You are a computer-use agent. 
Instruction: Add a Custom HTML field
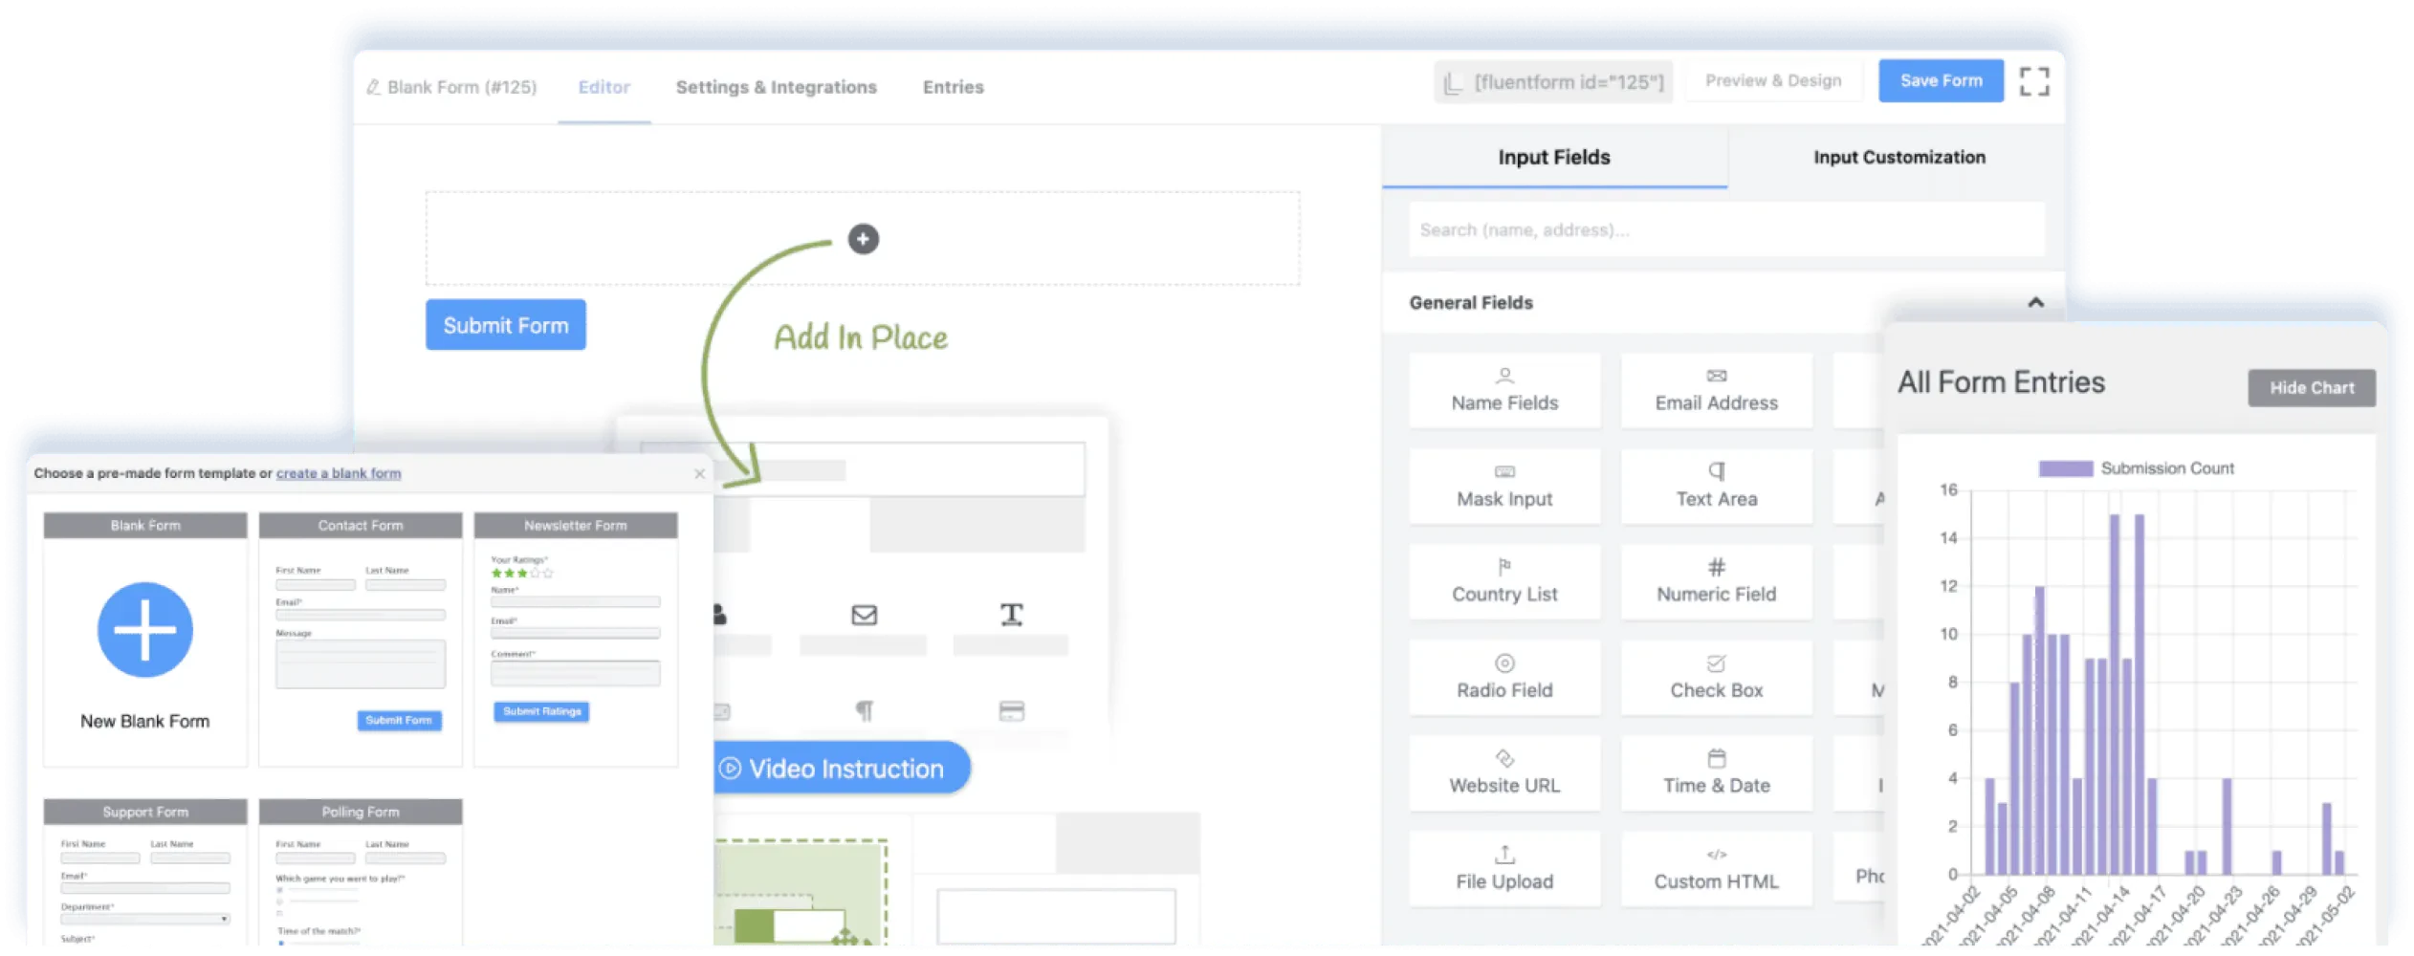[1716, 868]
